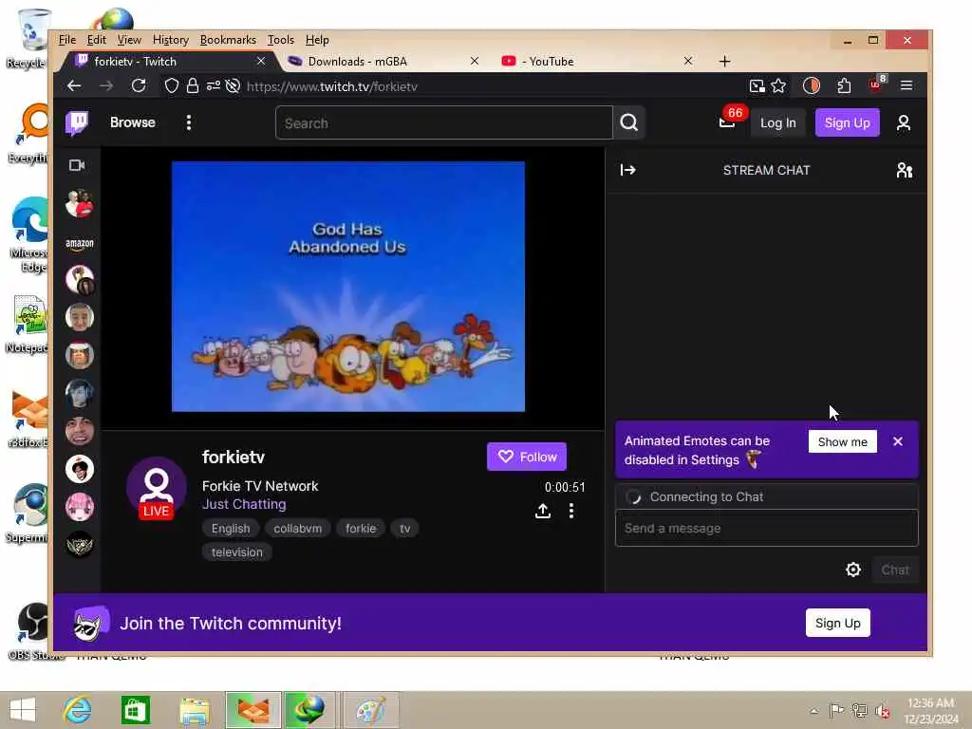Viewport: 972px width, 729px height.
Task: Select the English tag
Action: [231, 529]
